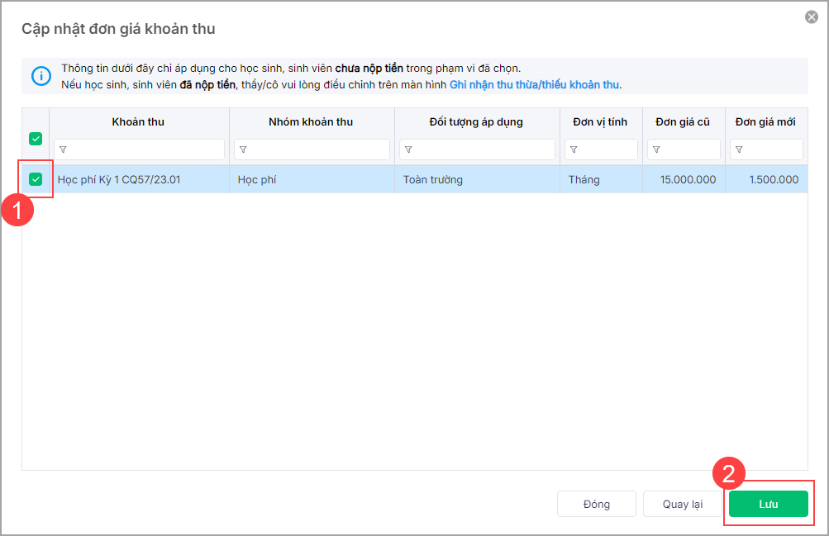Viewport: 829px width, 536px height.
Task: Close the Cập nhật đơn giá dialog
Action: coord(812,17)
